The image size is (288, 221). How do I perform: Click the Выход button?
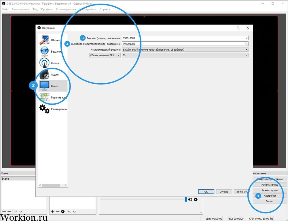click(x=270, y=201)
